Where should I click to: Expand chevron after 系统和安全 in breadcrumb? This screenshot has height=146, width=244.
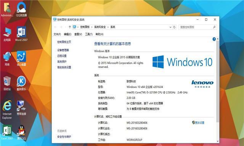(x=108, y=27)
